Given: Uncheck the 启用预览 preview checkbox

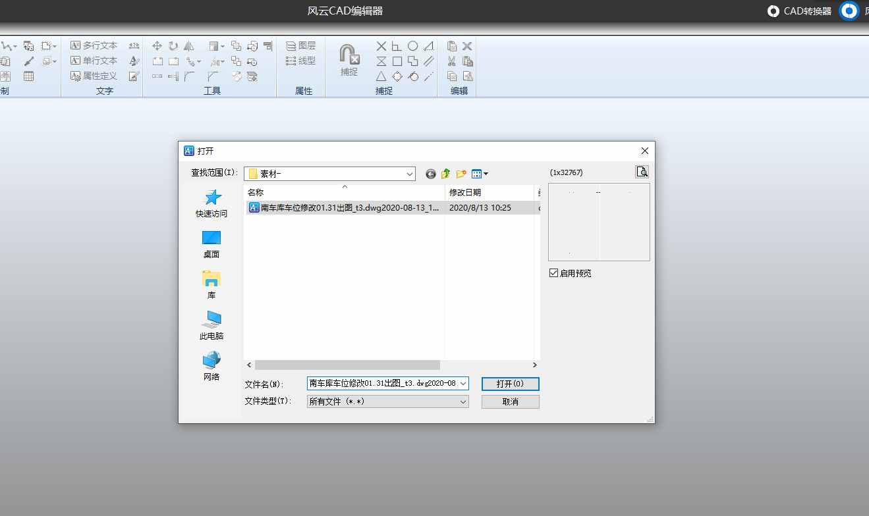Looking at the screenshot, I should [553, 272].
